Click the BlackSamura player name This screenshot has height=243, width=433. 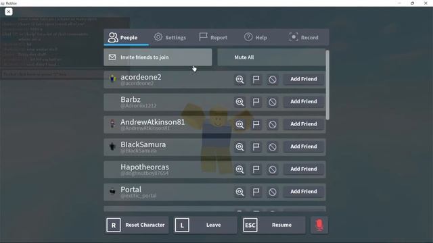143,144
